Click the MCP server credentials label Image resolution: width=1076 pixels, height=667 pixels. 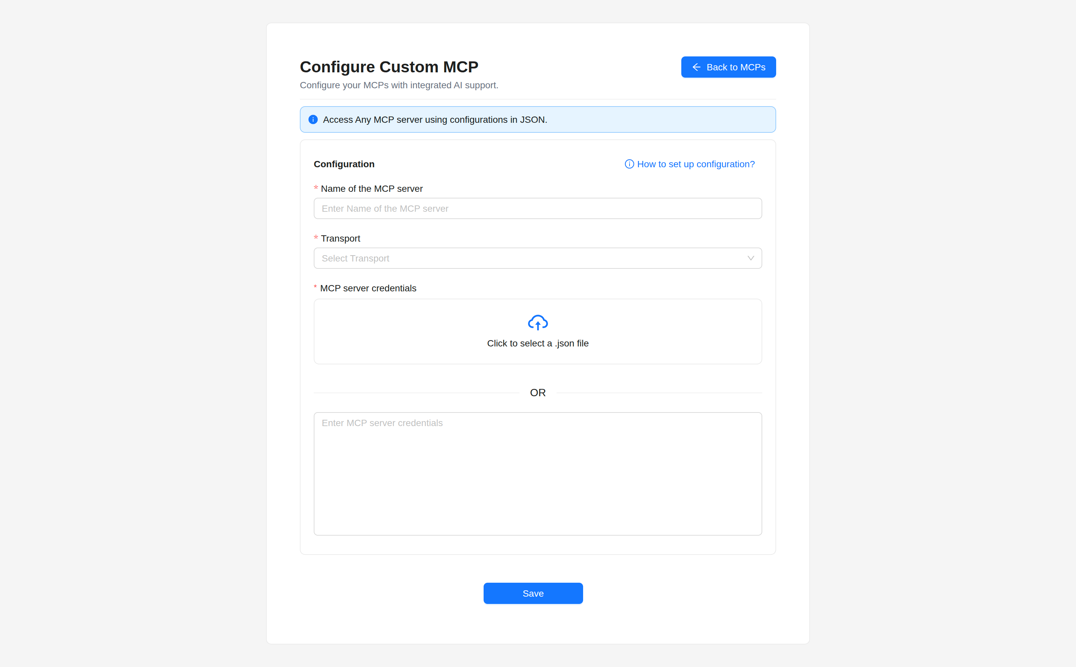[x=368, y=288]
